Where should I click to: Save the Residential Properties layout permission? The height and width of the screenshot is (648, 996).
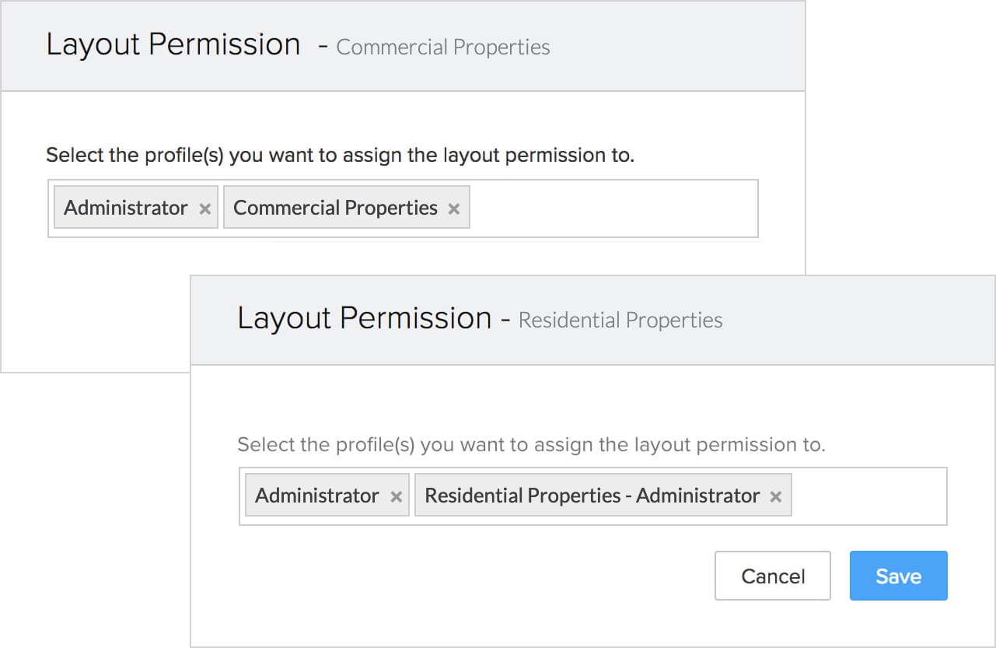coord(898,576)
